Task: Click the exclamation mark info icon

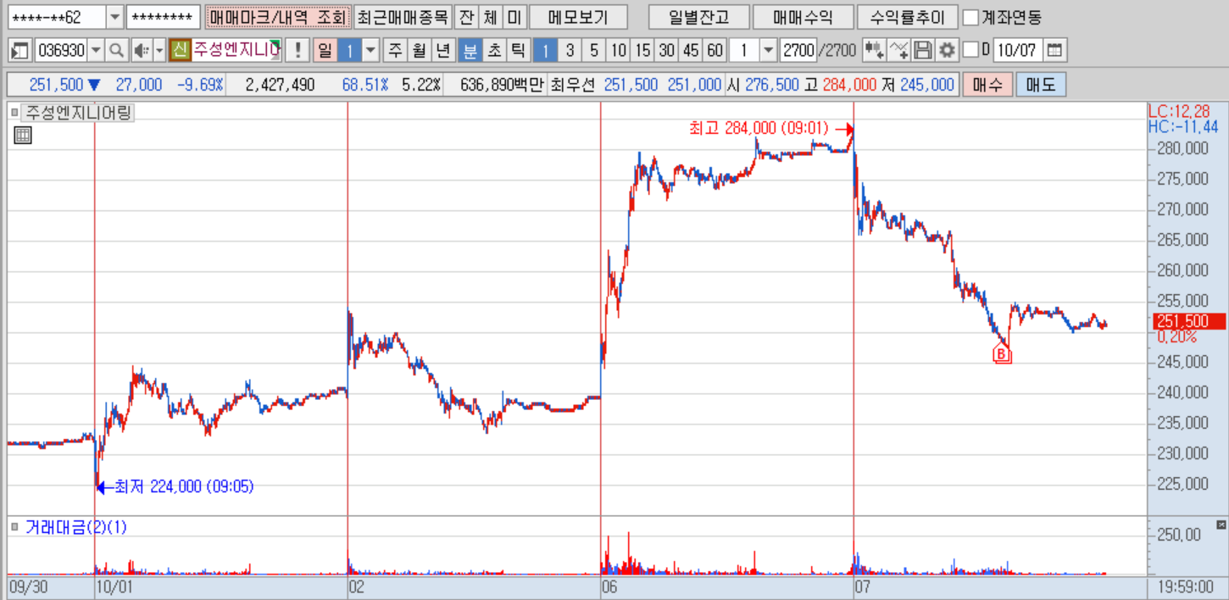Action: (297, 50)
